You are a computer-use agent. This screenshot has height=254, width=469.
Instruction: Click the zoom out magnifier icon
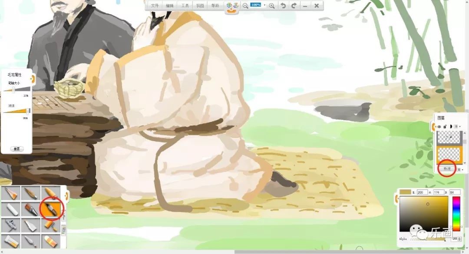click(x=245, y=6)
